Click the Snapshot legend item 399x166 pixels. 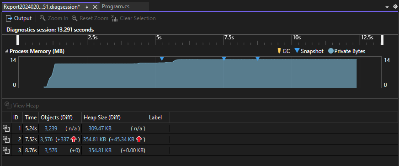coord(309,51)
